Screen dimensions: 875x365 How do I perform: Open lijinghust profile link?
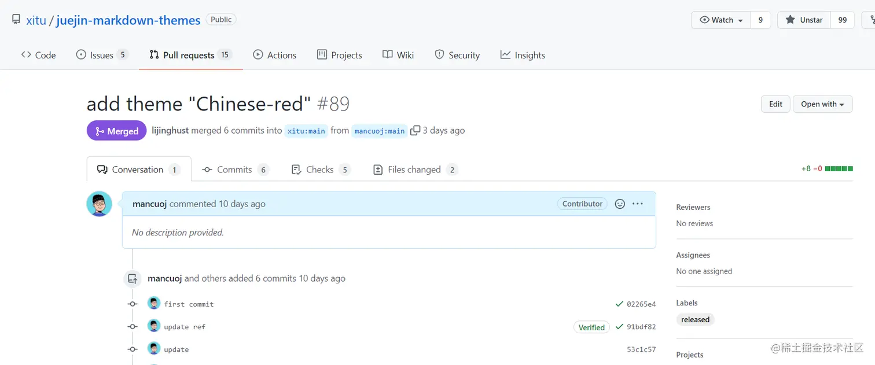click(170, 131)
